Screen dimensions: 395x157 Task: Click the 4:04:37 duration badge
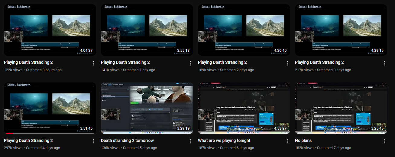coord(86,51)
